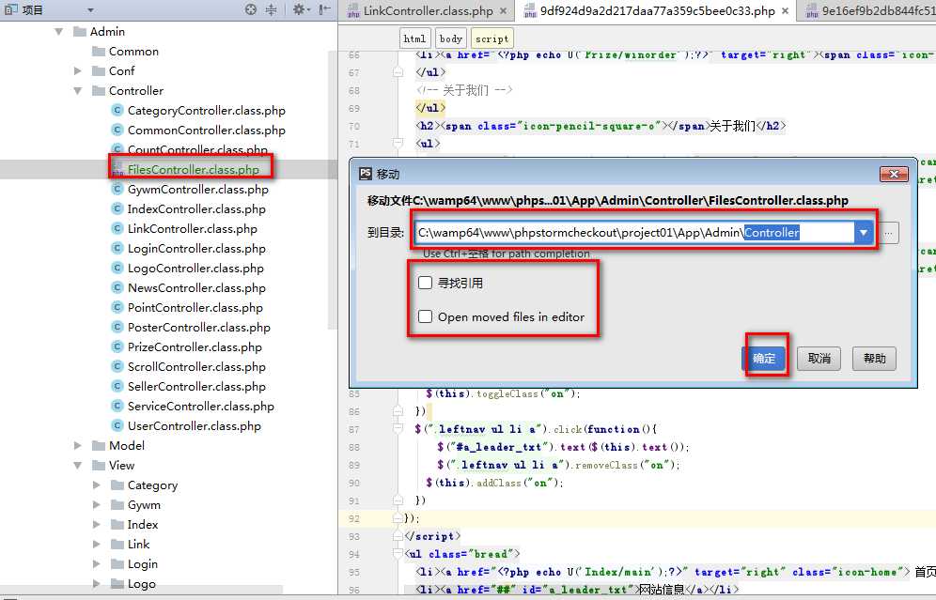Open the project view dropdown arrow
The height and width of the screenshot is (600, 936).
[91, 10]
